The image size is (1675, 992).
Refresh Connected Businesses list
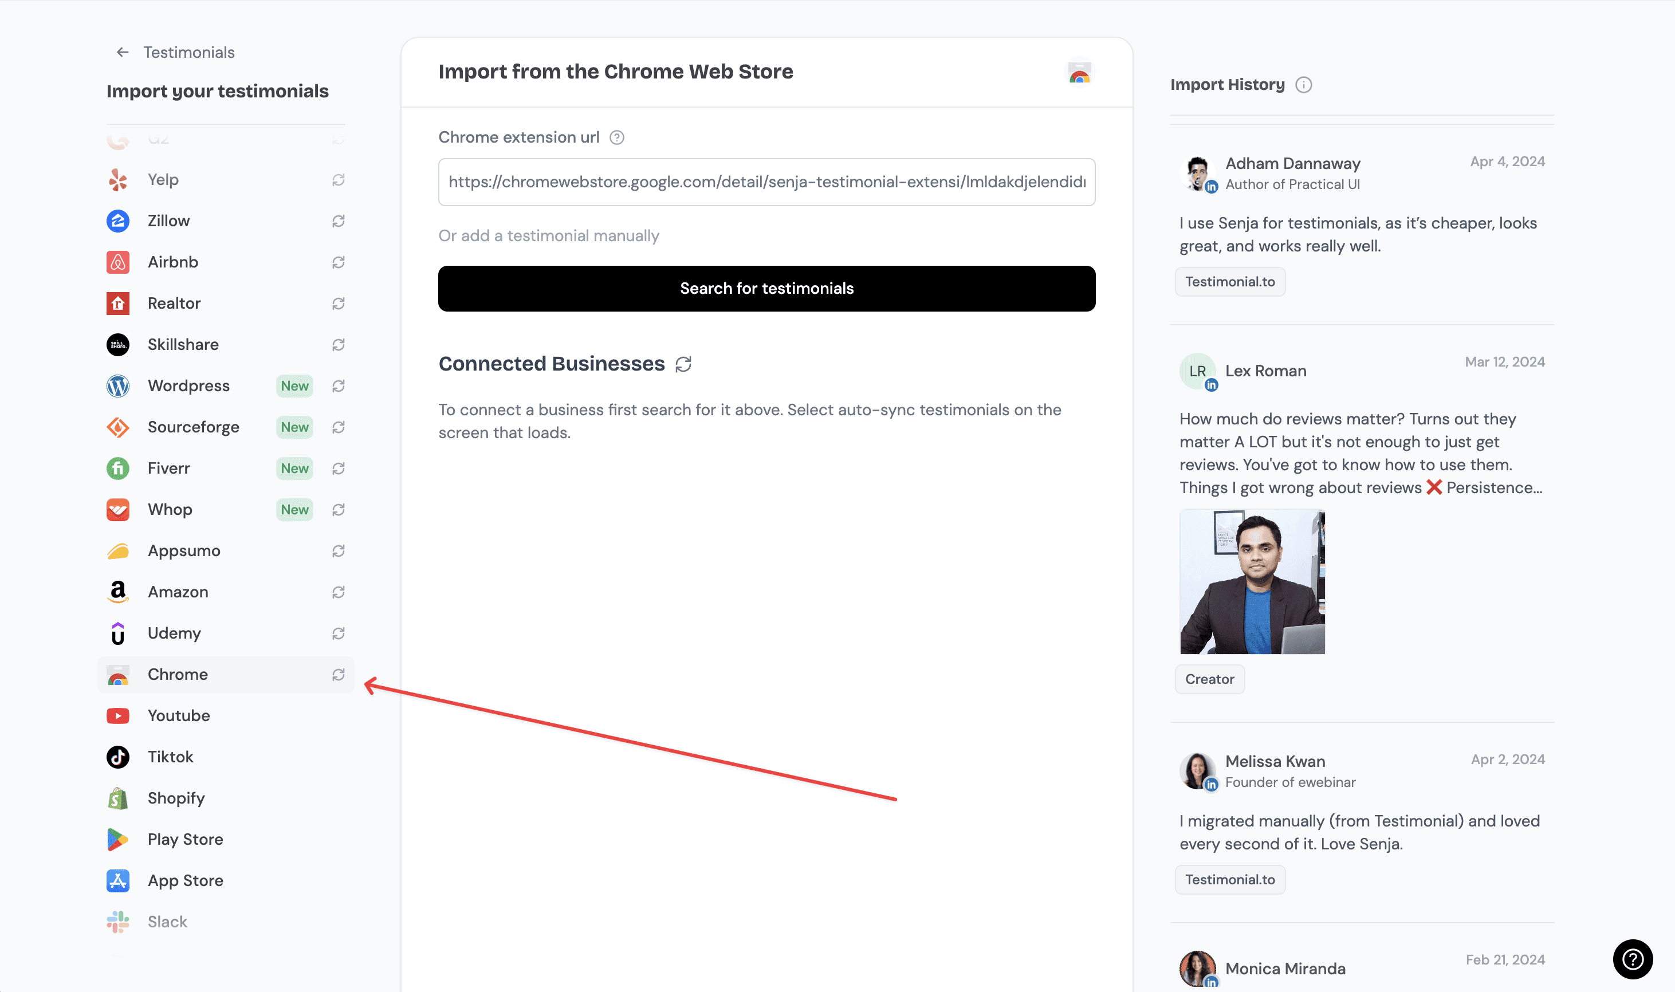coord(683,364)
